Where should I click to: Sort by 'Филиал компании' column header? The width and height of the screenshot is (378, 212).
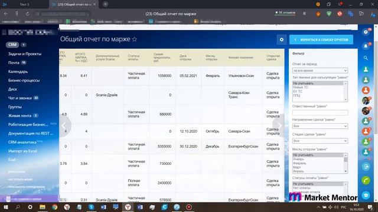240,58
